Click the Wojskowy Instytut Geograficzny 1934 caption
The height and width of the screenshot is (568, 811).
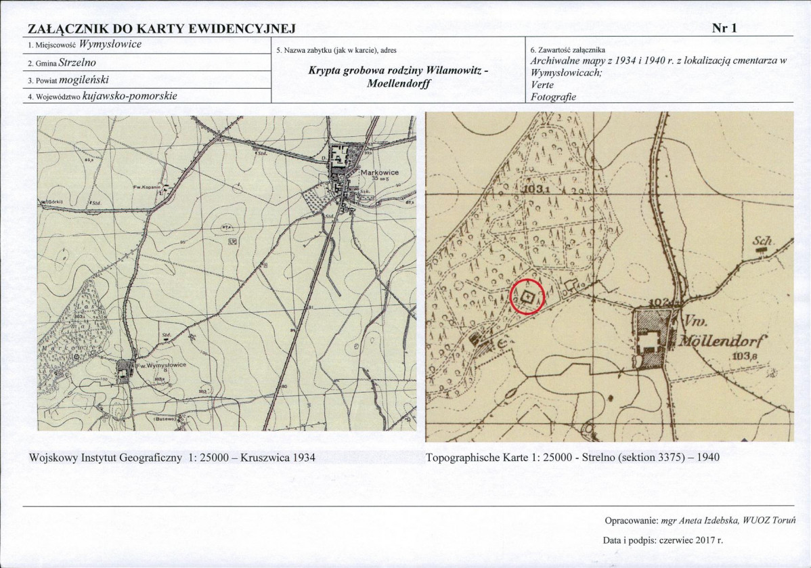(172, 458)
